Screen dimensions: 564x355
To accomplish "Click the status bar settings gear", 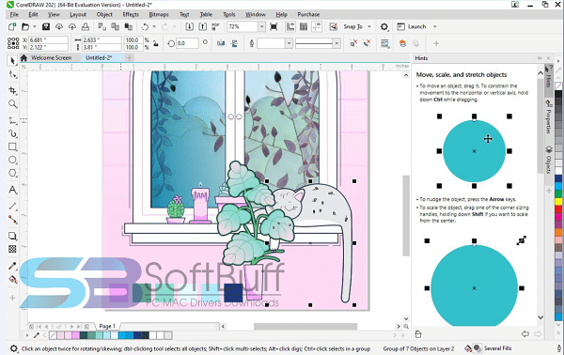I will [13, 348].
